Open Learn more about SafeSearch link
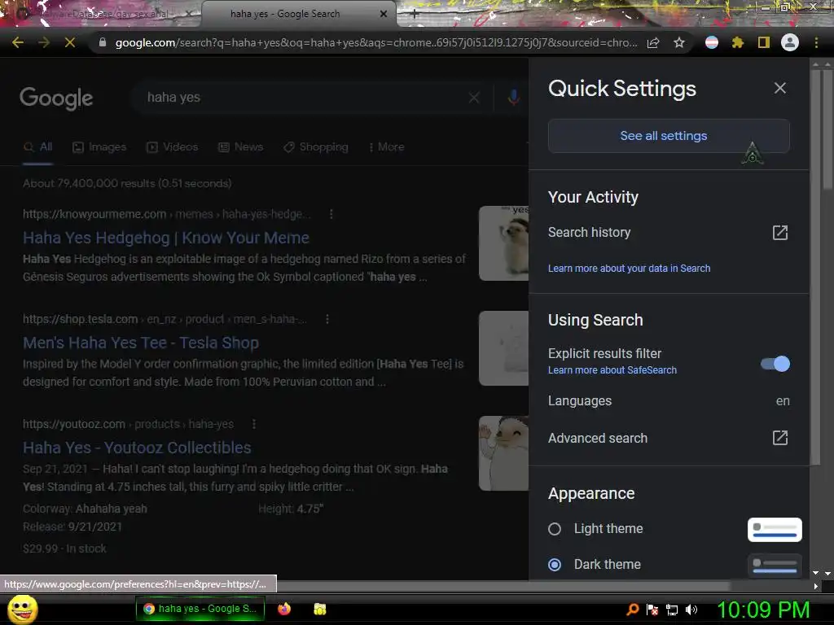The width and height of the screenshot is (834, 625). coord(612,370)
